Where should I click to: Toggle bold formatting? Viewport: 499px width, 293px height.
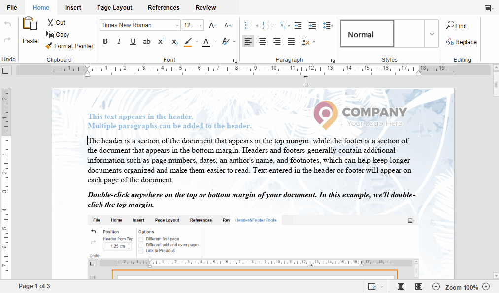105,42
